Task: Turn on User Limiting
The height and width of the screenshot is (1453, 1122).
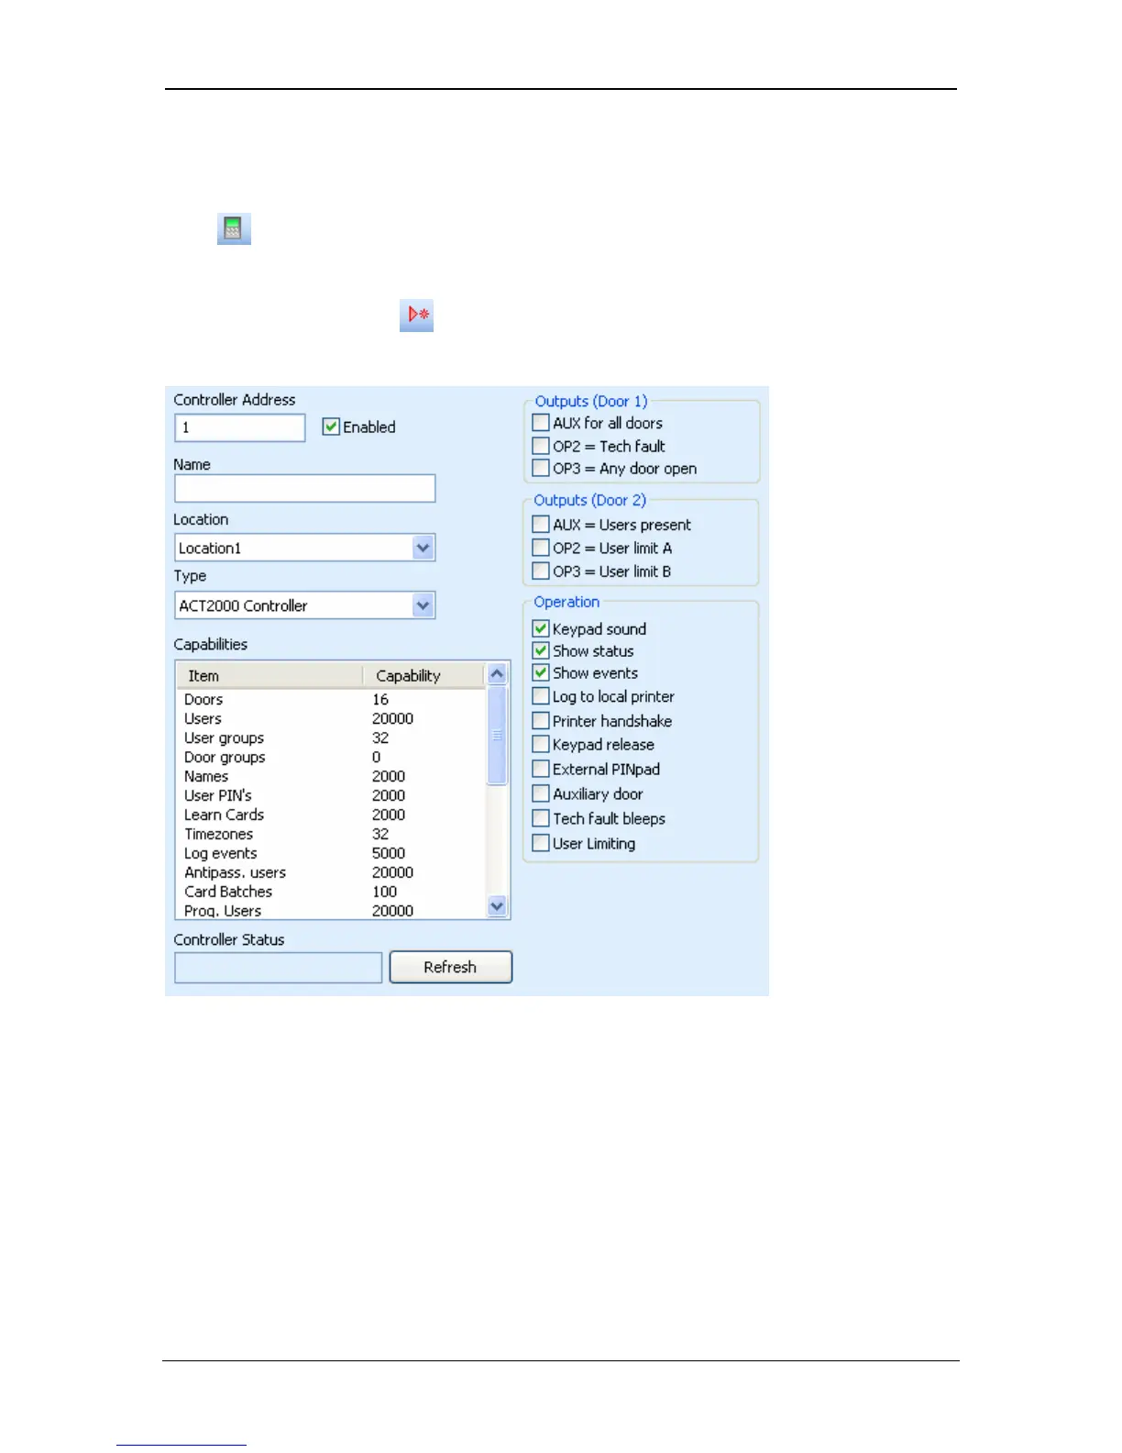Action: pyautogui.click(x=541, y=843)
